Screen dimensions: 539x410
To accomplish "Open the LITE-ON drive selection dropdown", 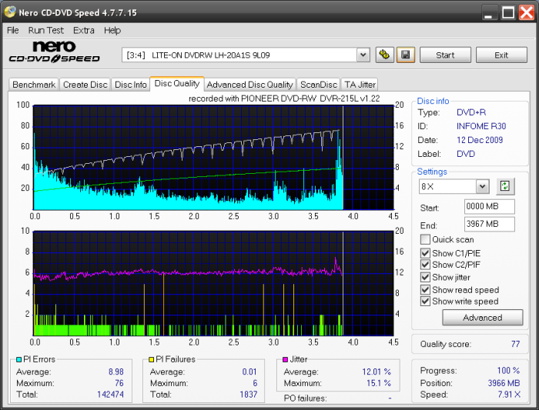I will coord(363,55).
